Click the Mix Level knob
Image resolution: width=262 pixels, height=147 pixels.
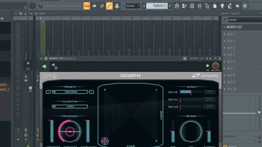click(216, 66)
